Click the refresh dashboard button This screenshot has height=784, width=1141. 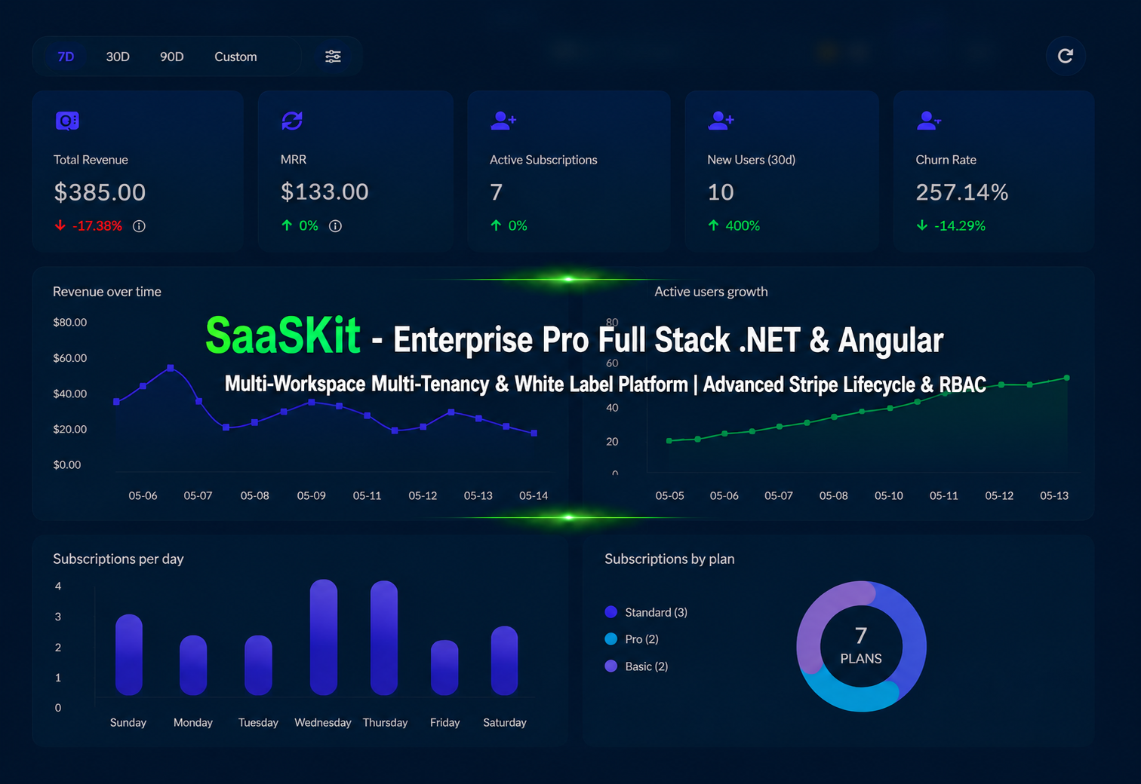1066,56
